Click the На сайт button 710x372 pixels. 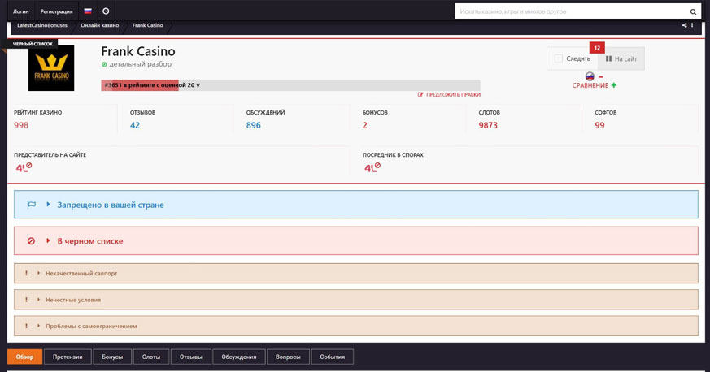(x=621, y=58)
